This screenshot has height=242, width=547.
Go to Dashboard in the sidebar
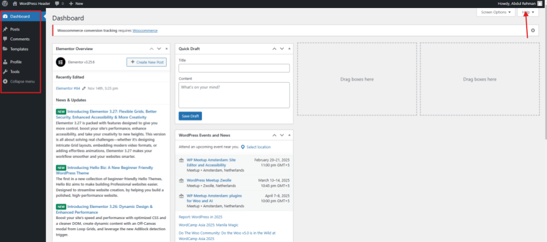21,17
